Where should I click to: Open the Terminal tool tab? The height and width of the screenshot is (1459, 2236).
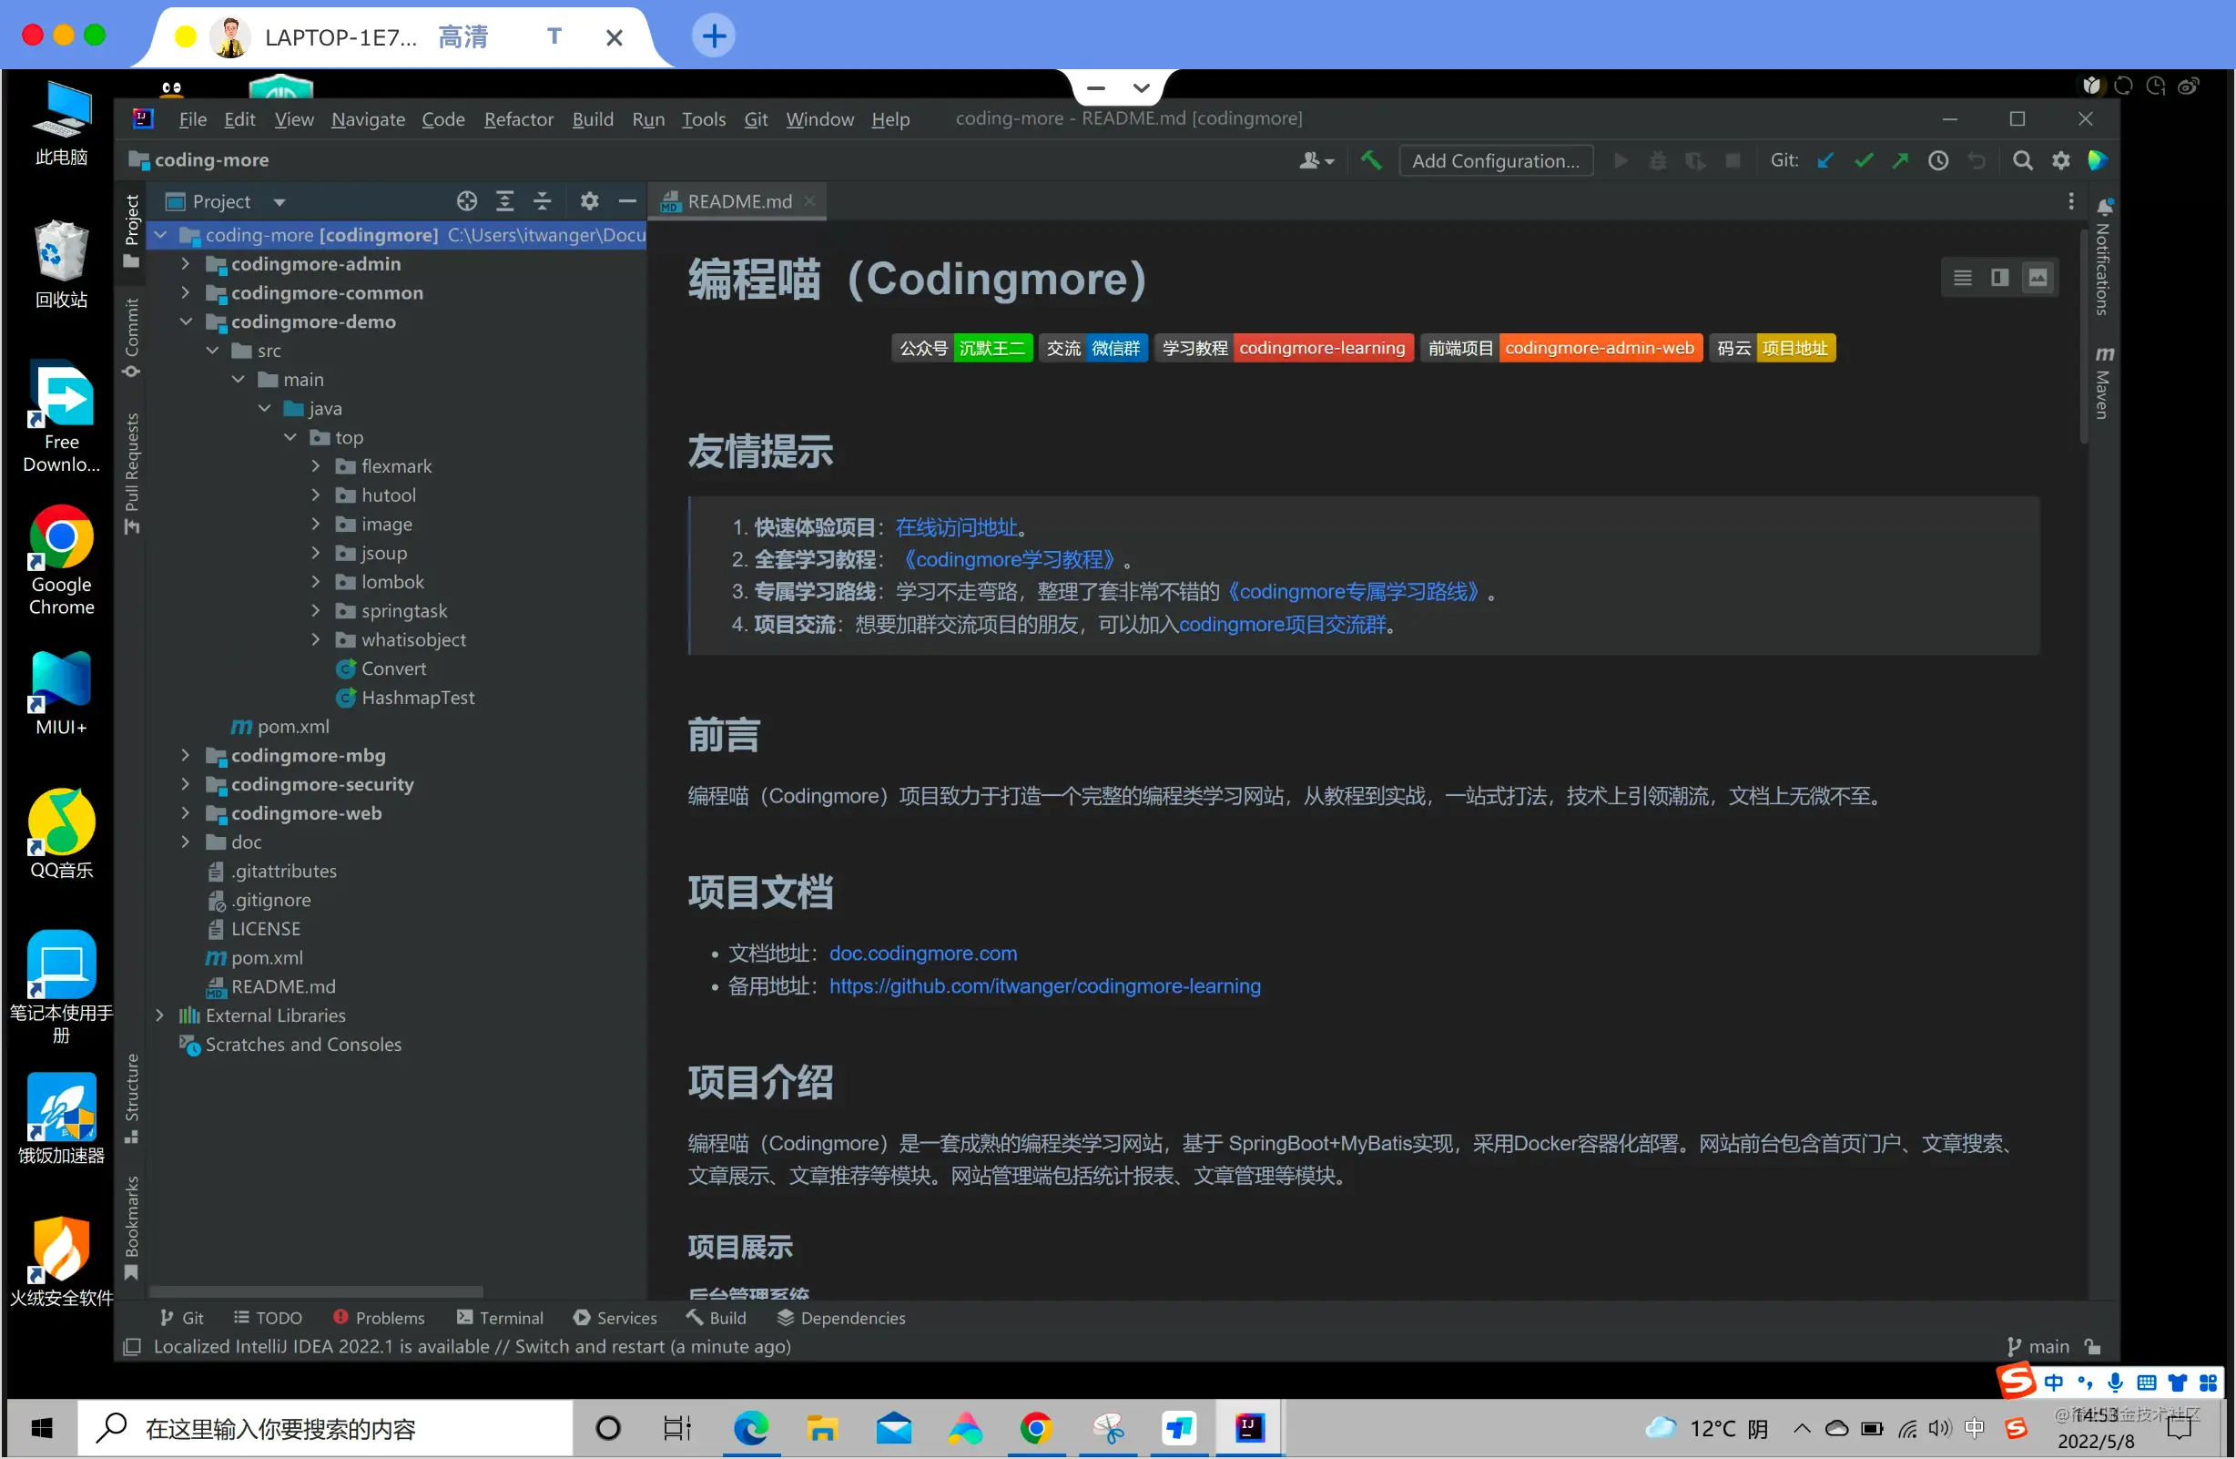[x=500, y=1318]
